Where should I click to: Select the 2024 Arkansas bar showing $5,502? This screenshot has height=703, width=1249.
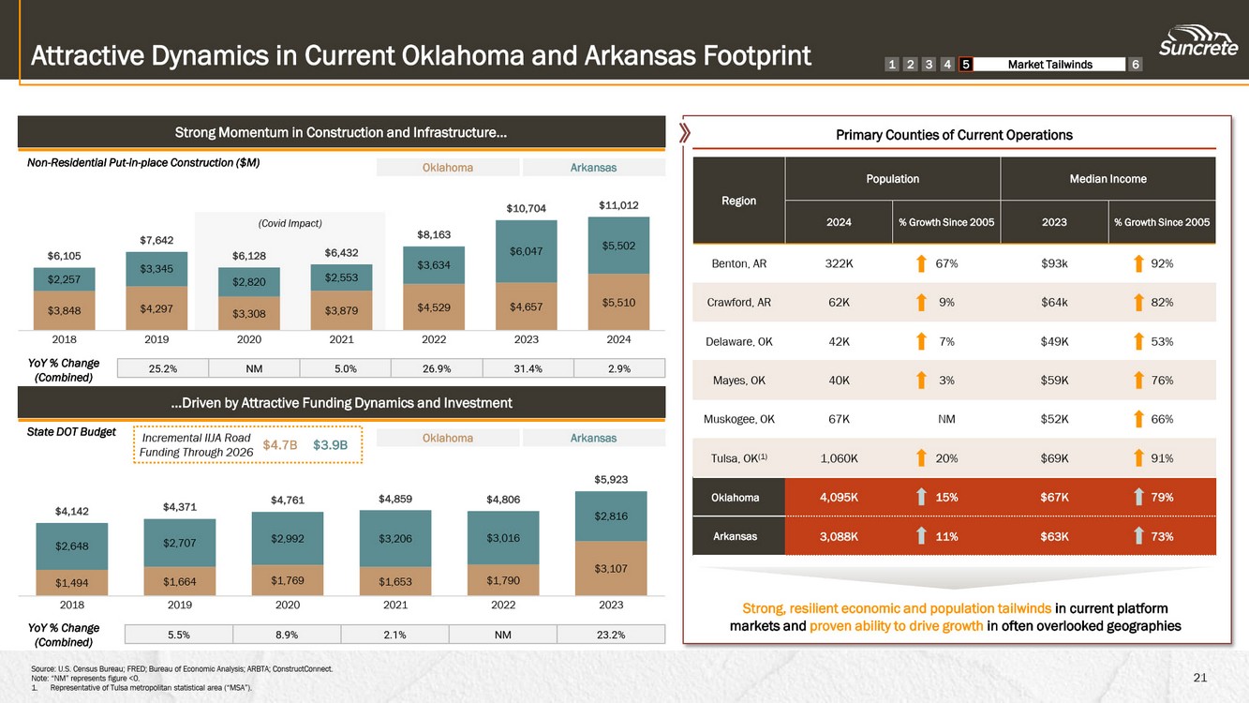point(617,246)
